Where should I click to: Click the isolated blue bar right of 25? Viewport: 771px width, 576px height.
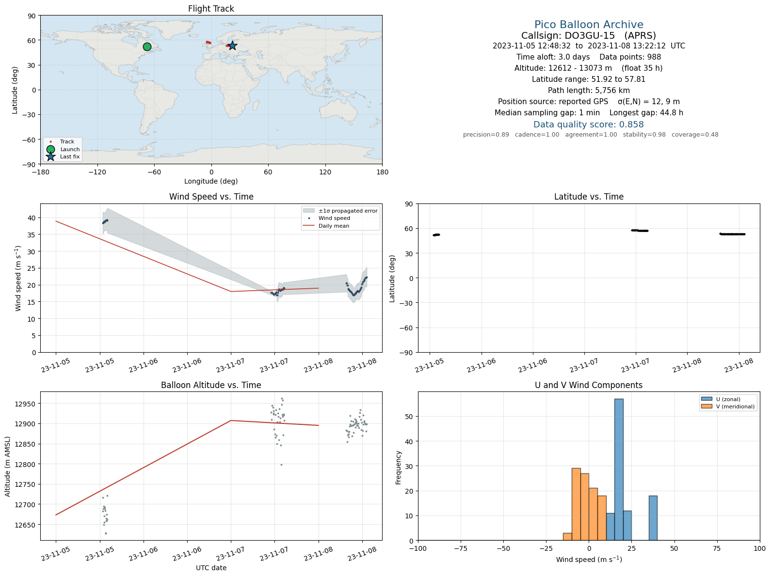653,518
